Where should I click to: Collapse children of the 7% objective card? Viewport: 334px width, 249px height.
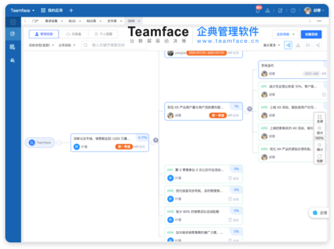click(247, 111)
